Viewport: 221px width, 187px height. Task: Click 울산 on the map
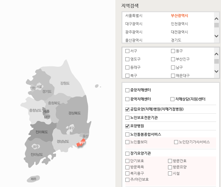86,136
